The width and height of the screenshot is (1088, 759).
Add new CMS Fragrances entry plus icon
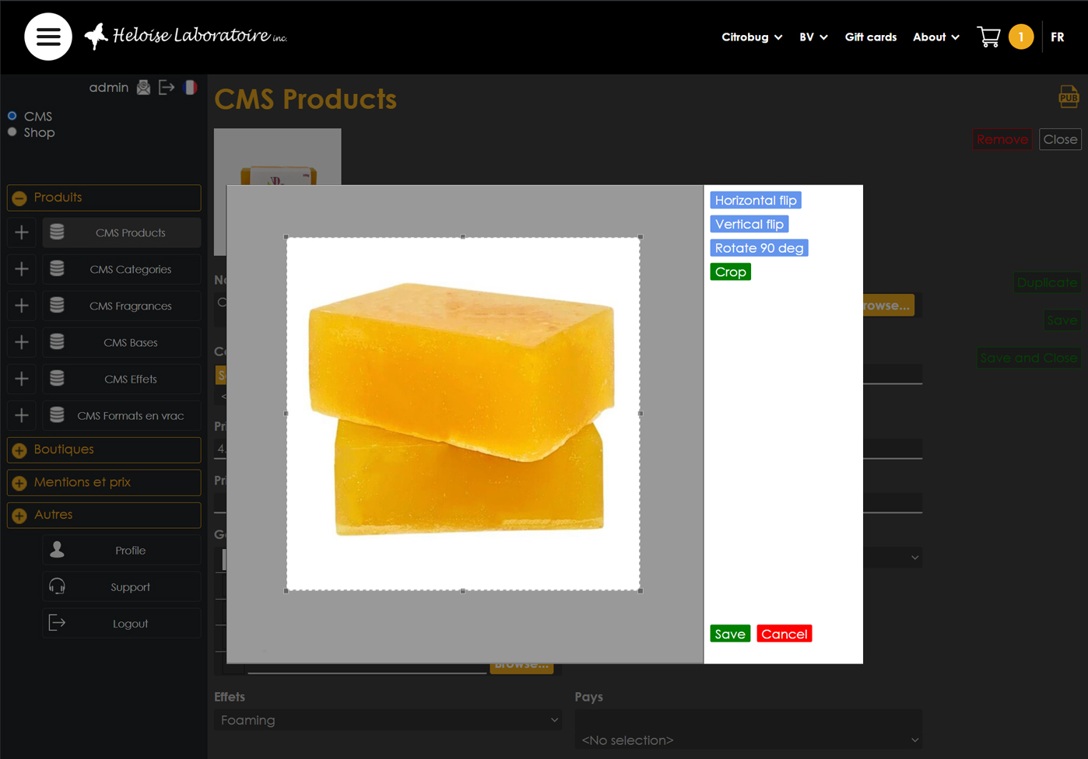coord(22,306)
